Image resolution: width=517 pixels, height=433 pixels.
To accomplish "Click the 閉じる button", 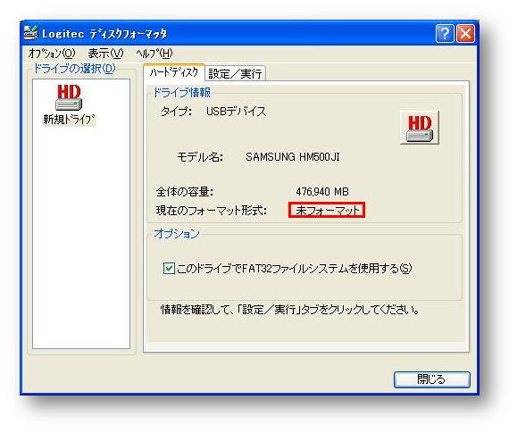I will click(431, 379).
